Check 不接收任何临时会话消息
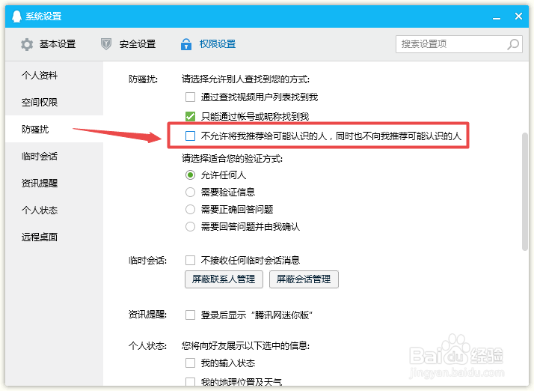 click(190, 261)
